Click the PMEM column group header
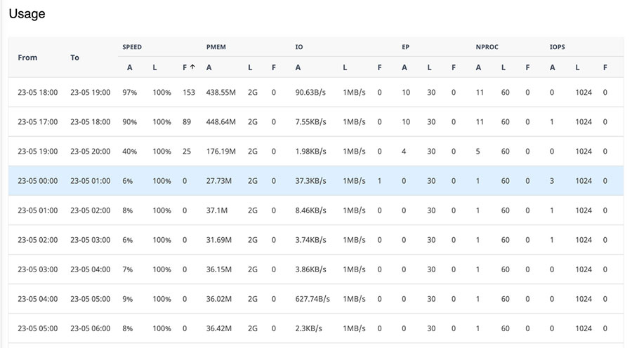 coord(216,47)
